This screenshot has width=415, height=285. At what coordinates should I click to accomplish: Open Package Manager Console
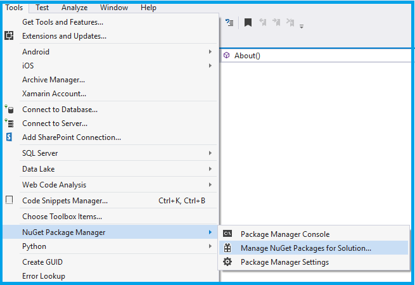tap(314, 234)
